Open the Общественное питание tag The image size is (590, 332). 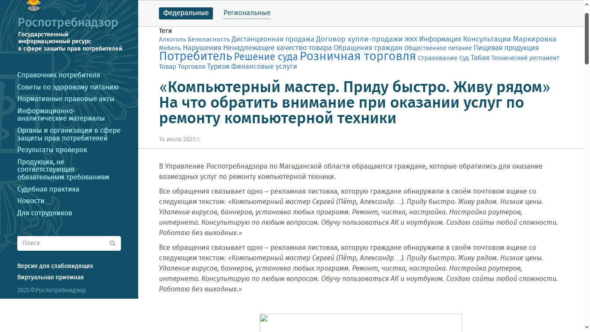(438, 48)
